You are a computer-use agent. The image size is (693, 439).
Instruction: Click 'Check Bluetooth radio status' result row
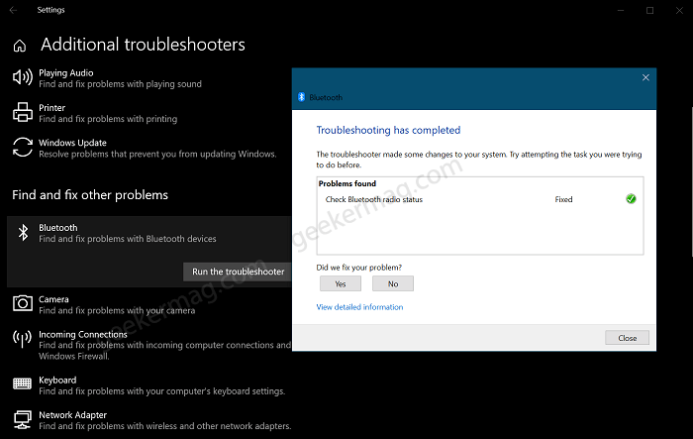pyautogui.click(x=480, y=199)
